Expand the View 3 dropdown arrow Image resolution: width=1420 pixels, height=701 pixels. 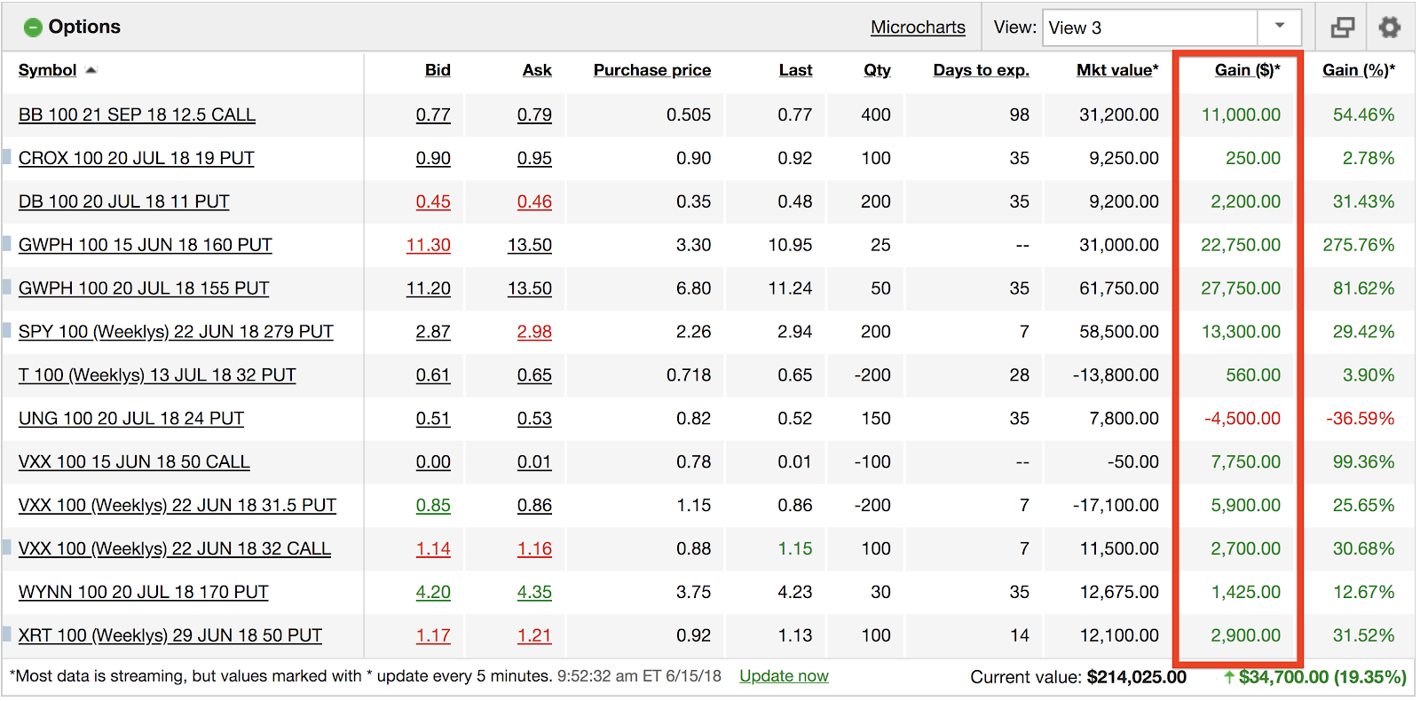[x=1280, y=28]
